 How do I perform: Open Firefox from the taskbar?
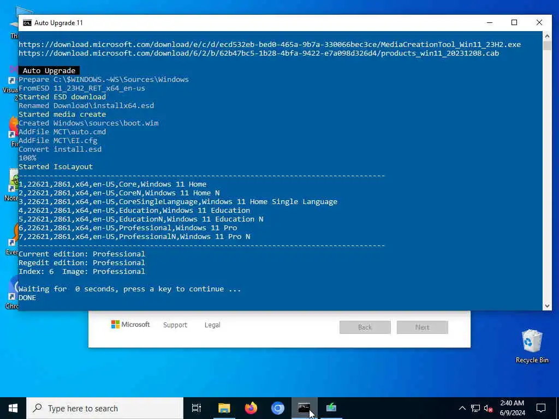(251, 408)
